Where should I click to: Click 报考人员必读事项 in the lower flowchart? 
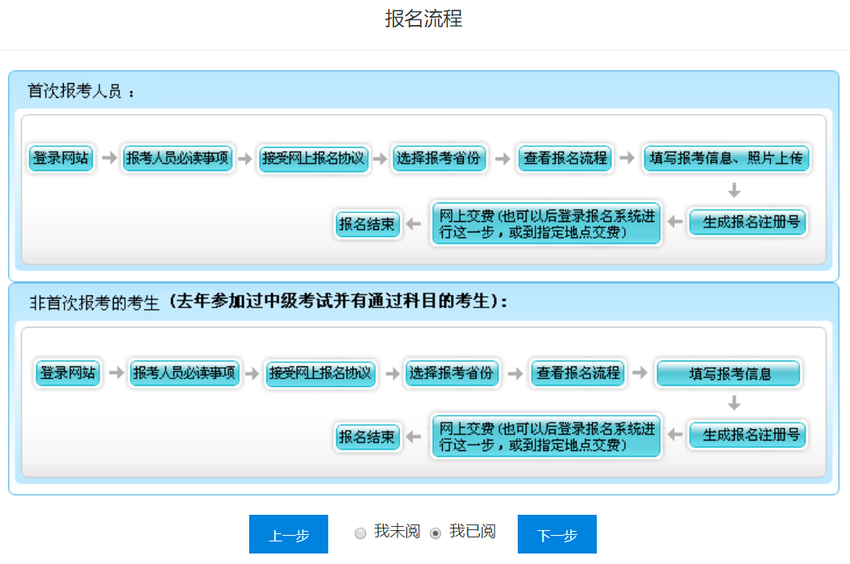click(x=185, y=373)
